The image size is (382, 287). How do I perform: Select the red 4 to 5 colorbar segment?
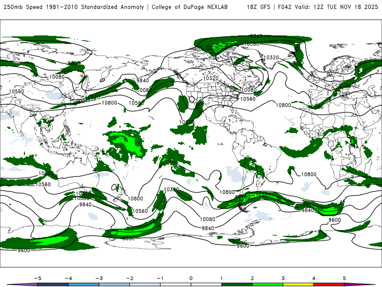[329, 285]
